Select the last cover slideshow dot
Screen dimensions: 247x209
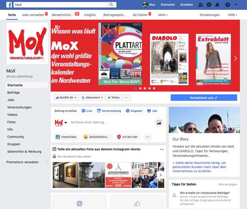pyautogui.click(x=154, y=88)
